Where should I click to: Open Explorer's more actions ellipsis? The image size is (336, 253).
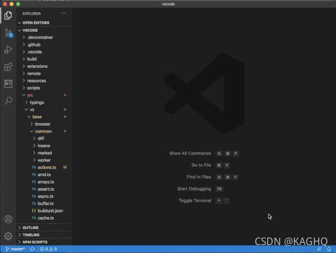(63, 13)
